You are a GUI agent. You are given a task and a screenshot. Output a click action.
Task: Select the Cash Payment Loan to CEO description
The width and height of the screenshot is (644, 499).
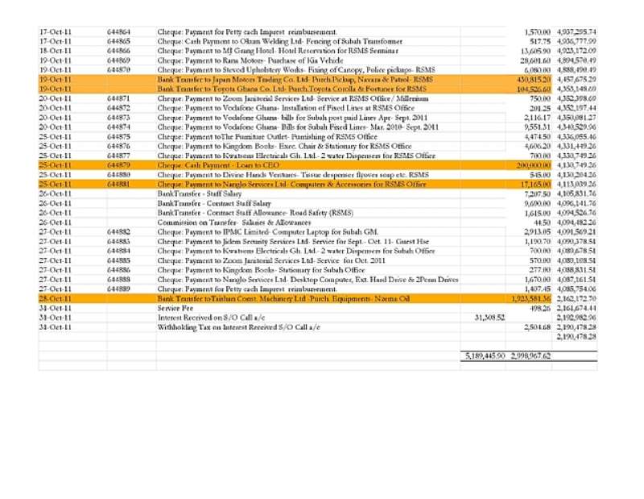(x=218, y=165)
